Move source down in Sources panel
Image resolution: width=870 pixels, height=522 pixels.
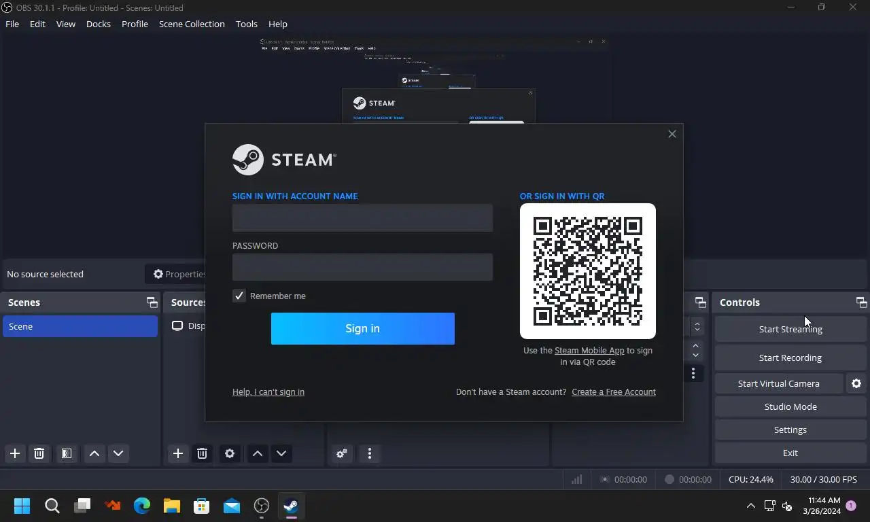(x=281, y=453)
